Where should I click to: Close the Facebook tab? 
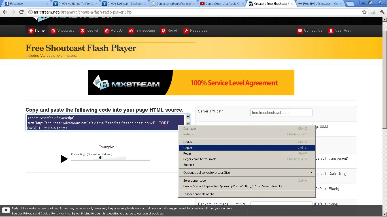[x=47, y=4]
